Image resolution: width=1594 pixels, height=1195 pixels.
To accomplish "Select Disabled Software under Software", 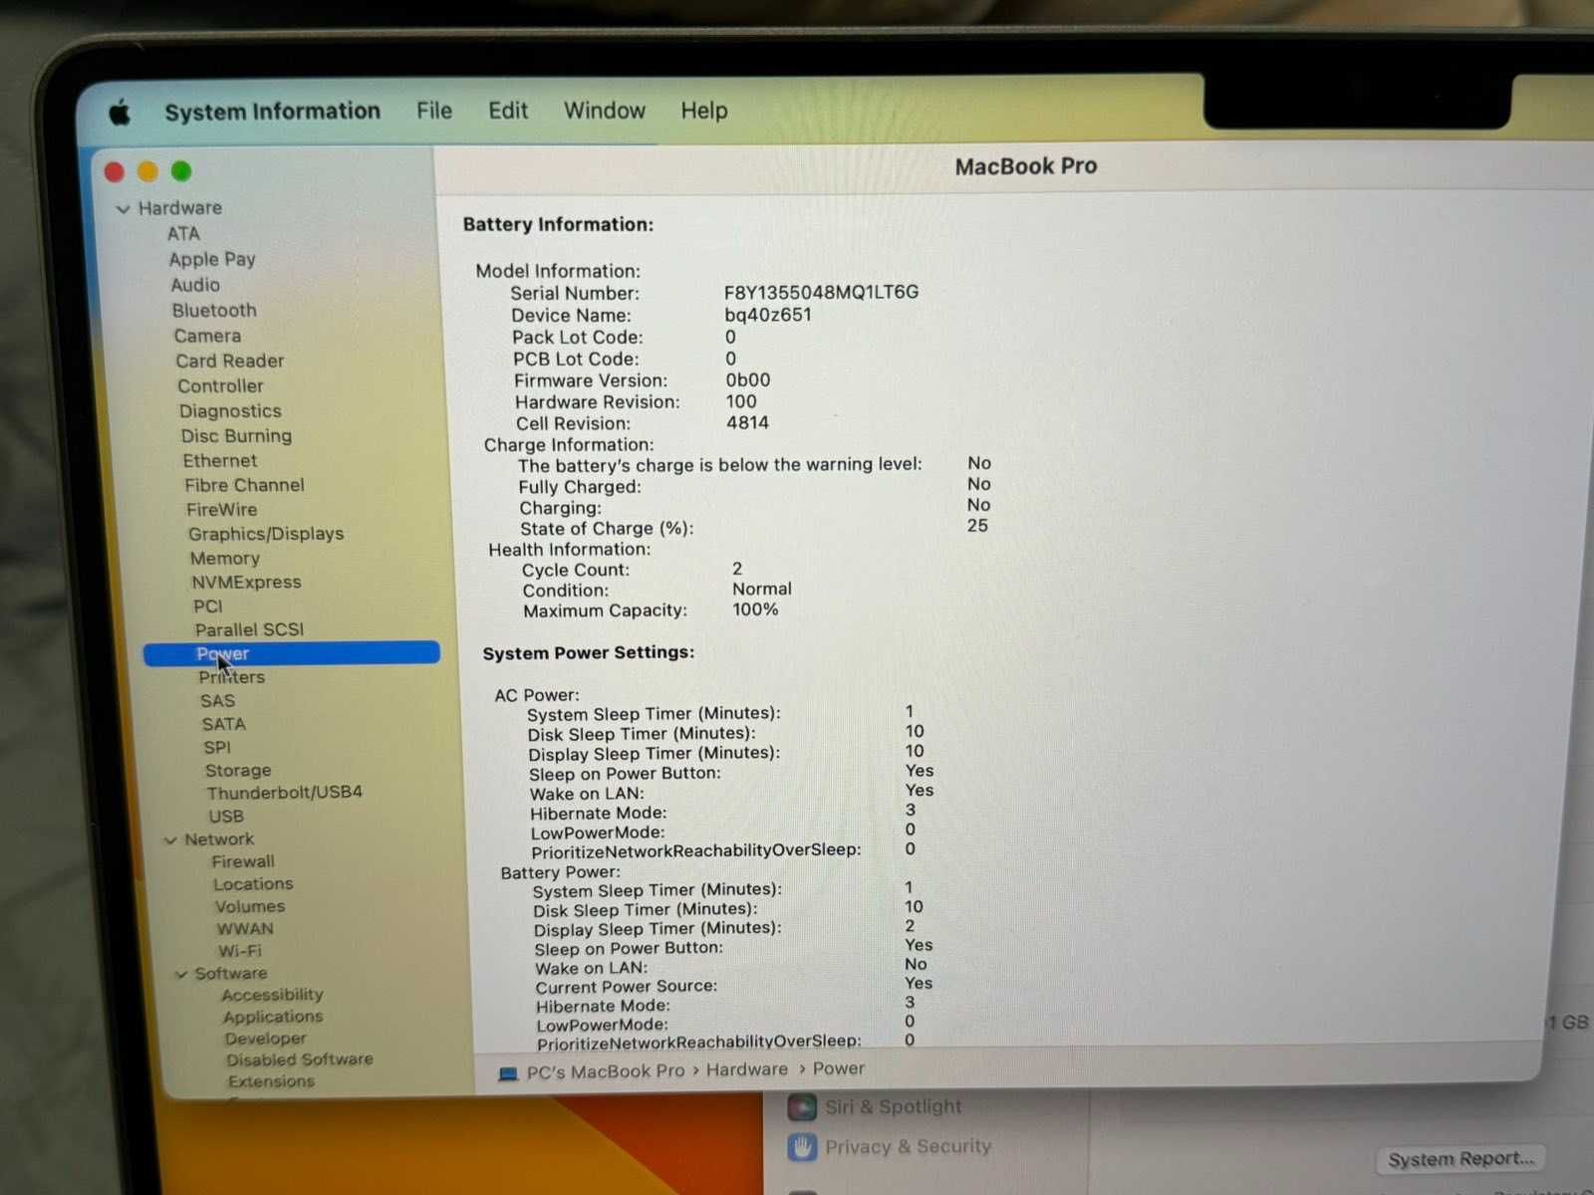I will click(x=299, y=1060).
